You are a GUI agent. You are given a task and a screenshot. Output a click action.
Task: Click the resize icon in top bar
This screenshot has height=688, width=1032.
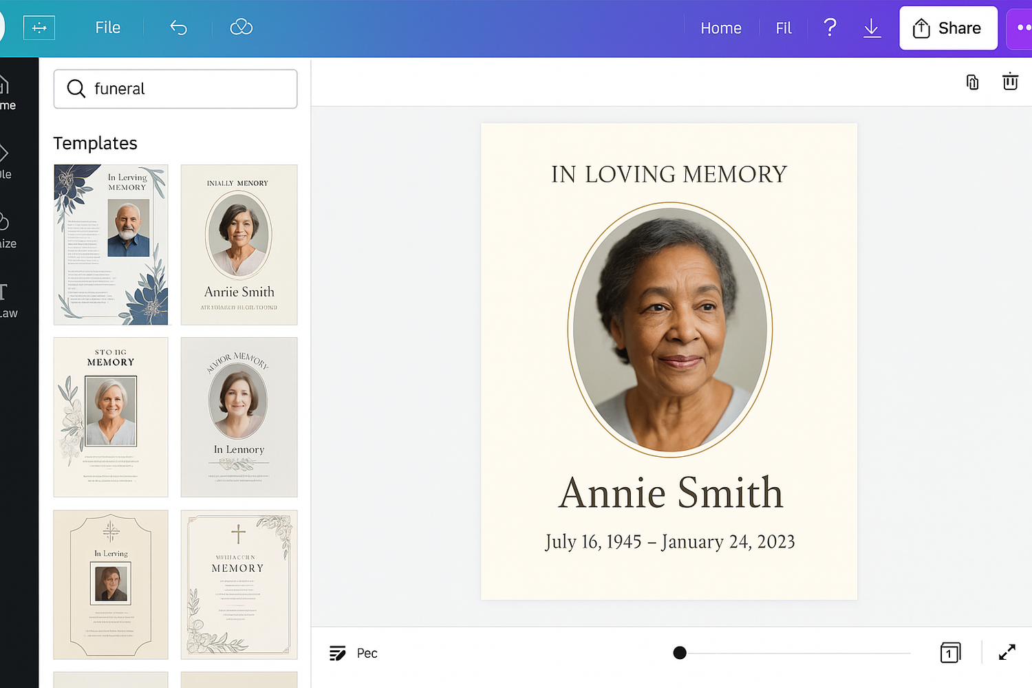click(x=39, y=28)
